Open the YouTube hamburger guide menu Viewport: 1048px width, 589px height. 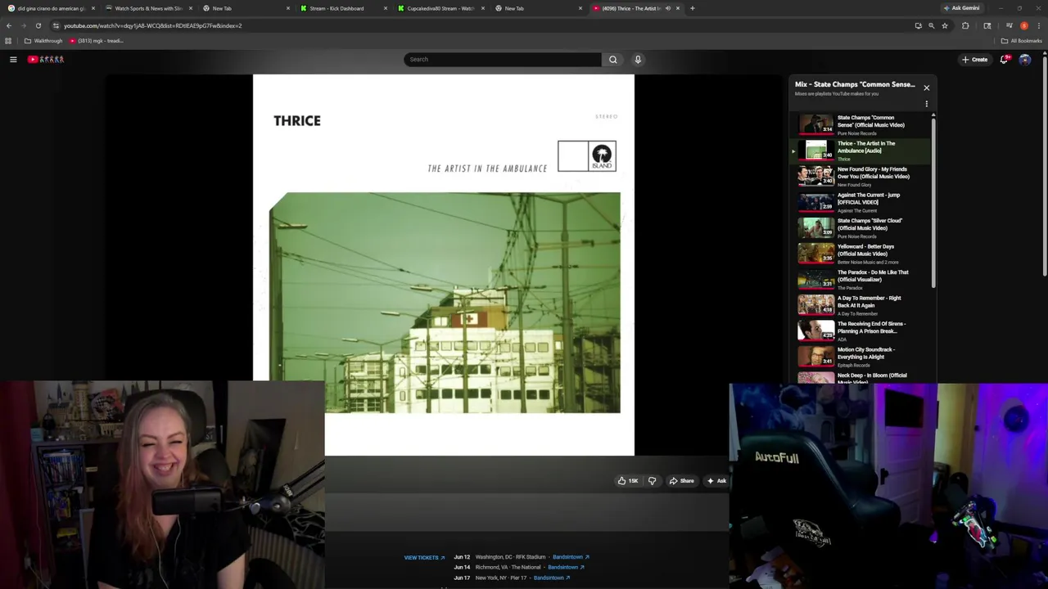pyautogui.click(x=13, y=59)
